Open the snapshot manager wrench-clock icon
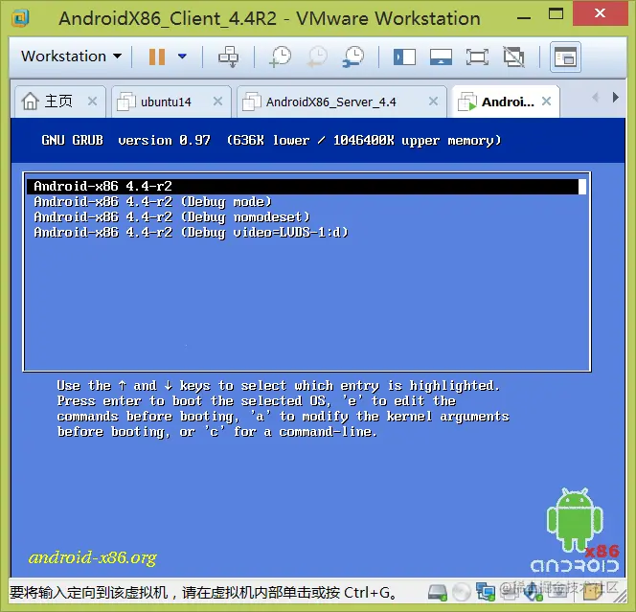This screenshot has width=636, height=612. point(353,57)
